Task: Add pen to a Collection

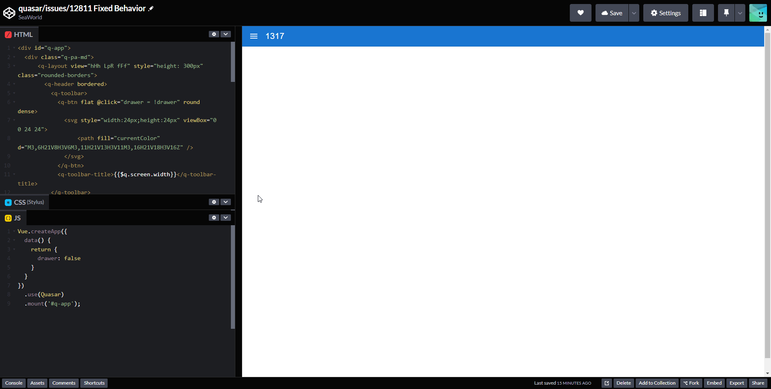Action: [x=657, y=383]
